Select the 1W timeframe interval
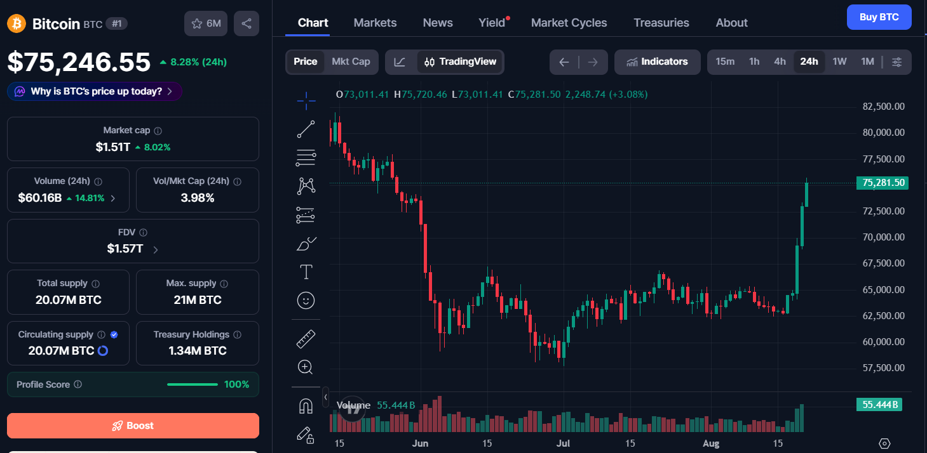The height and width of the screenshot is (453, 927). 840,62
